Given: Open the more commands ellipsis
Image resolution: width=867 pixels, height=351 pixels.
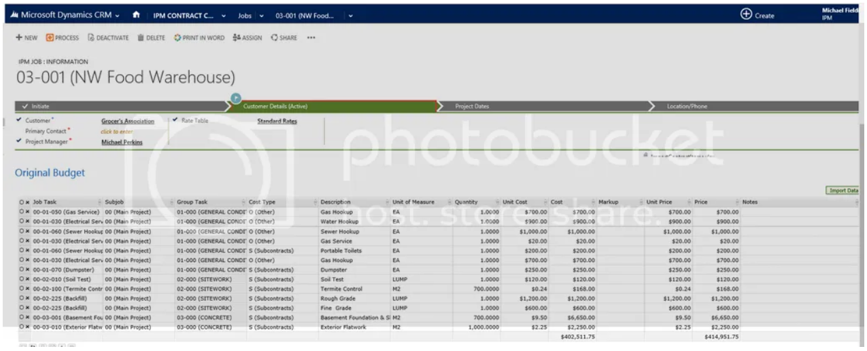Looking at the screenshot, I should (311, 37).
